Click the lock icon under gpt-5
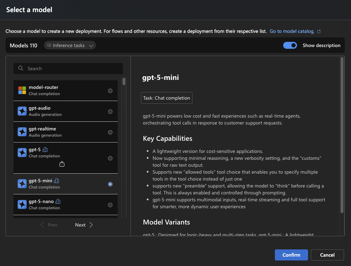This screenshot has width=351, height=266. tap(62, 164)
